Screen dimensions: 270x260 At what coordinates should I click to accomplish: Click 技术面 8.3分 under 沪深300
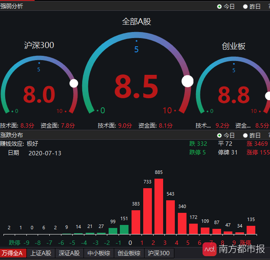point(17,125)
